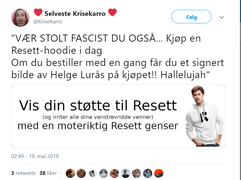241x180 pixels.
Task: Open the "Vis din støtte til Resett" card
Action: coord(98,116)
